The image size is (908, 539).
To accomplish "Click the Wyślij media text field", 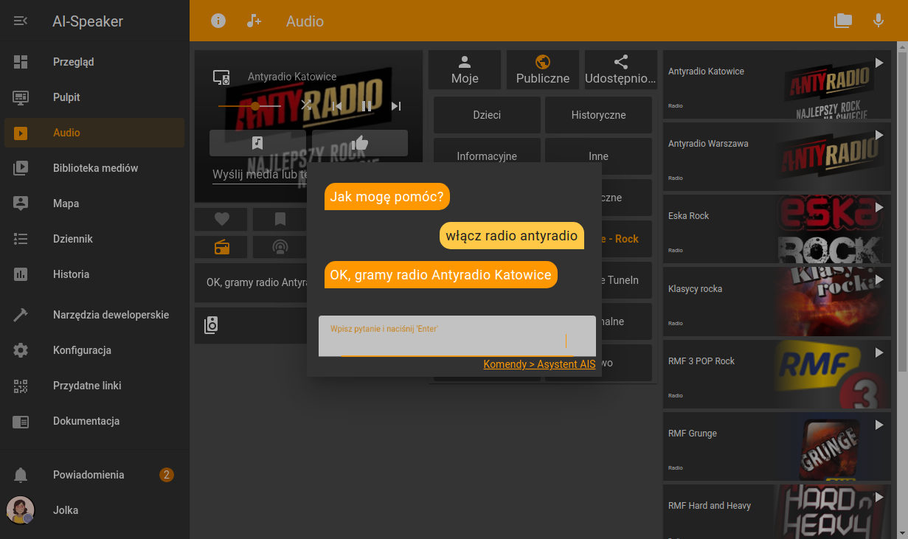I will [260, 175].
